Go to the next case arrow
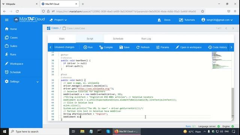This screenshot has width=240, height=135. click(233, 28)
